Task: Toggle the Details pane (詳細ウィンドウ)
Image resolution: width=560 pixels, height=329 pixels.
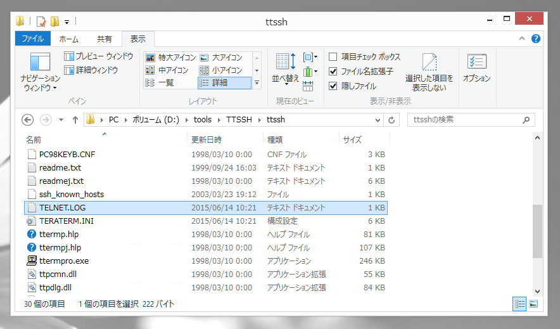Action: coord(91,70)
